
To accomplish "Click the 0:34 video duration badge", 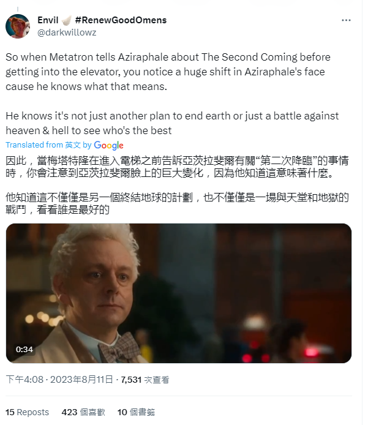I will coord(24,350).
